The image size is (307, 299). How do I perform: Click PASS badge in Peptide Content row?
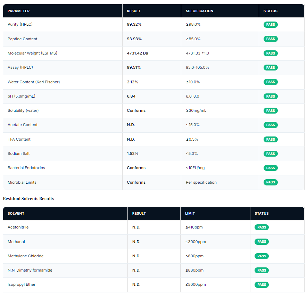271,39
